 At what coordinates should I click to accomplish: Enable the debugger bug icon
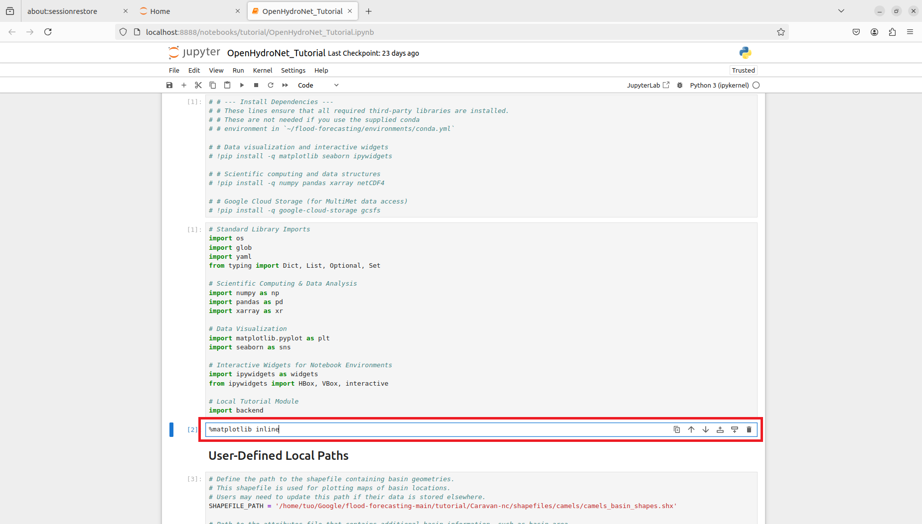[680, 85]
